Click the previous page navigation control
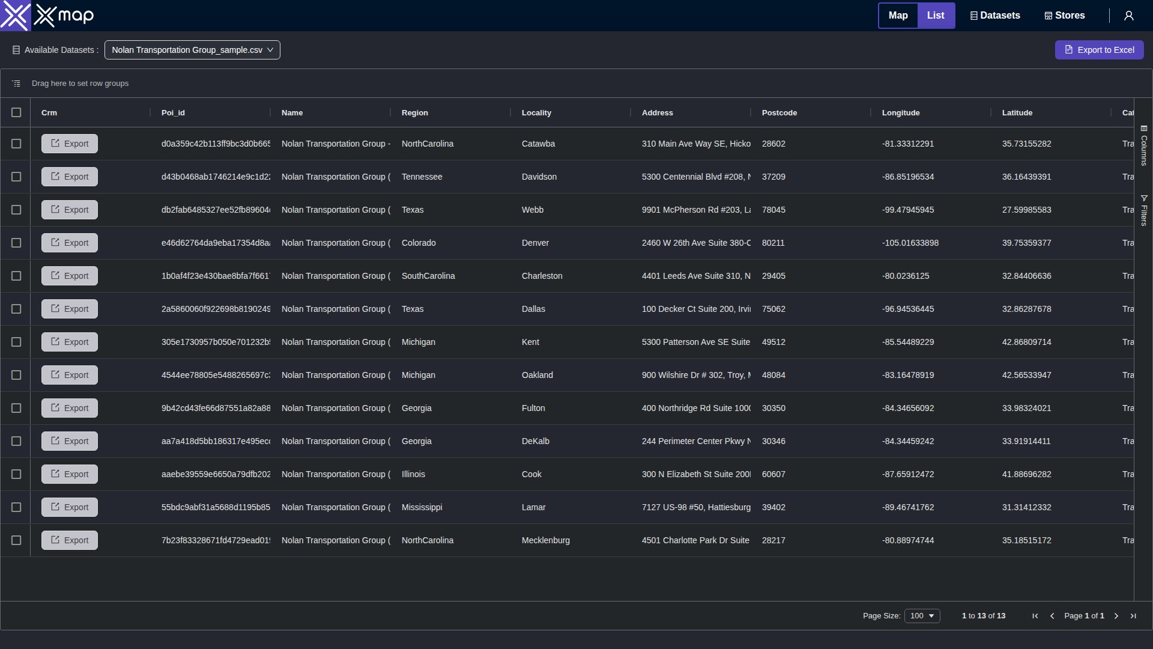This screenshot has height=649, width=1153. [1053, 616]
